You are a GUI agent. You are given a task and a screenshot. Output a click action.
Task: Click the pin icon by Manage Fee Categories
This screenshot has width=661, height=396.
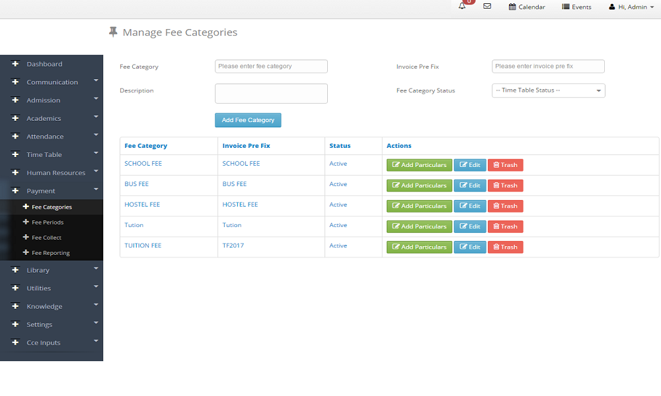coord(113,32)
